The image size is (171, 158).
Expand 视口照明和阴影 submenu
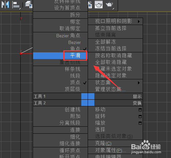click(115, 21)
